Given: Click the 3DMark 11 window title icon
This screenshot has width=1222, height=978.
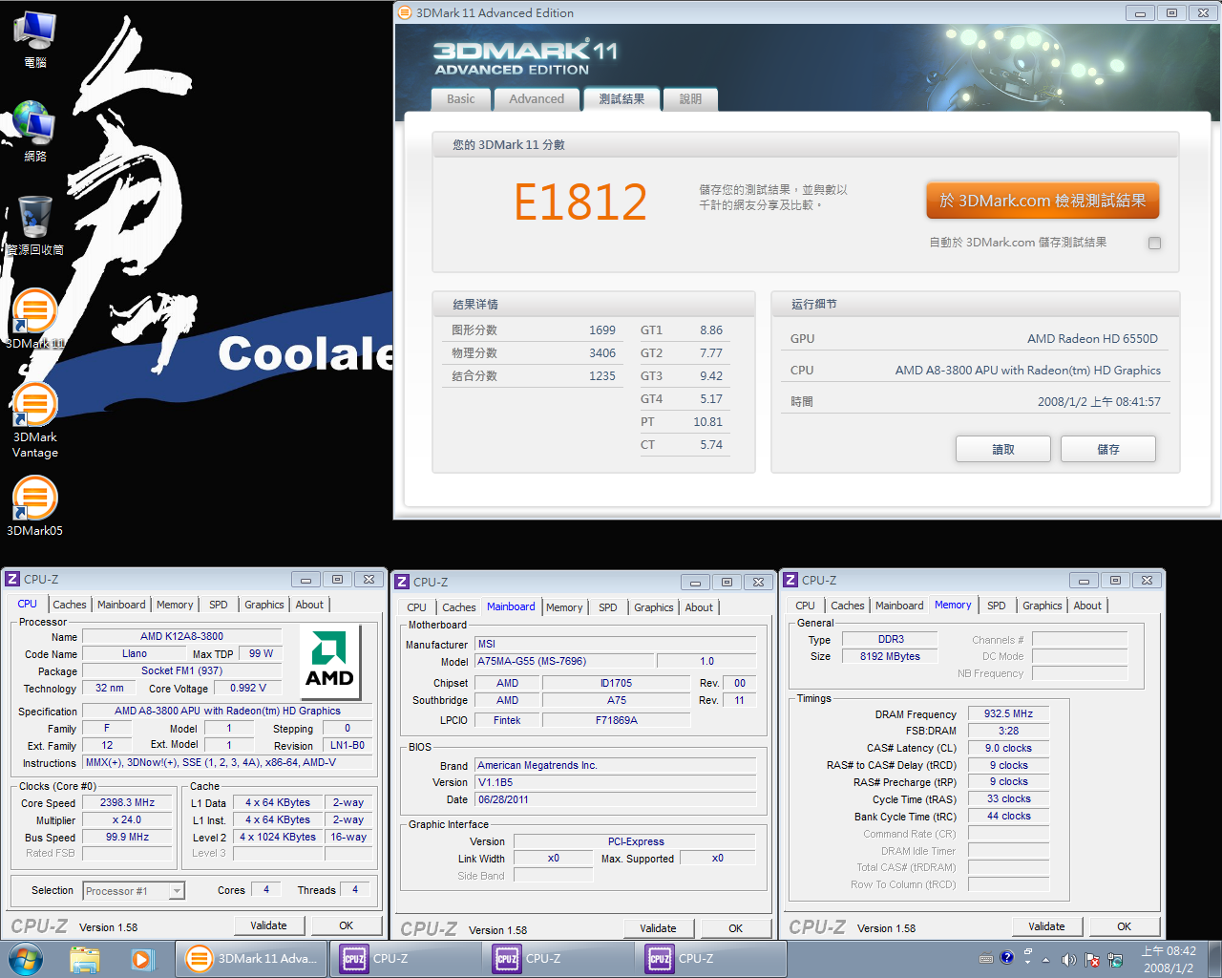Looking at the screenshot, I should 405,12.
